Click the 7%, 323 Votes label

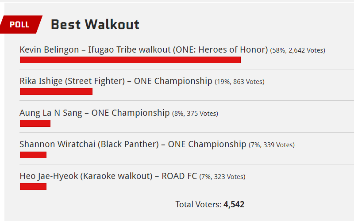coord(222,176)
